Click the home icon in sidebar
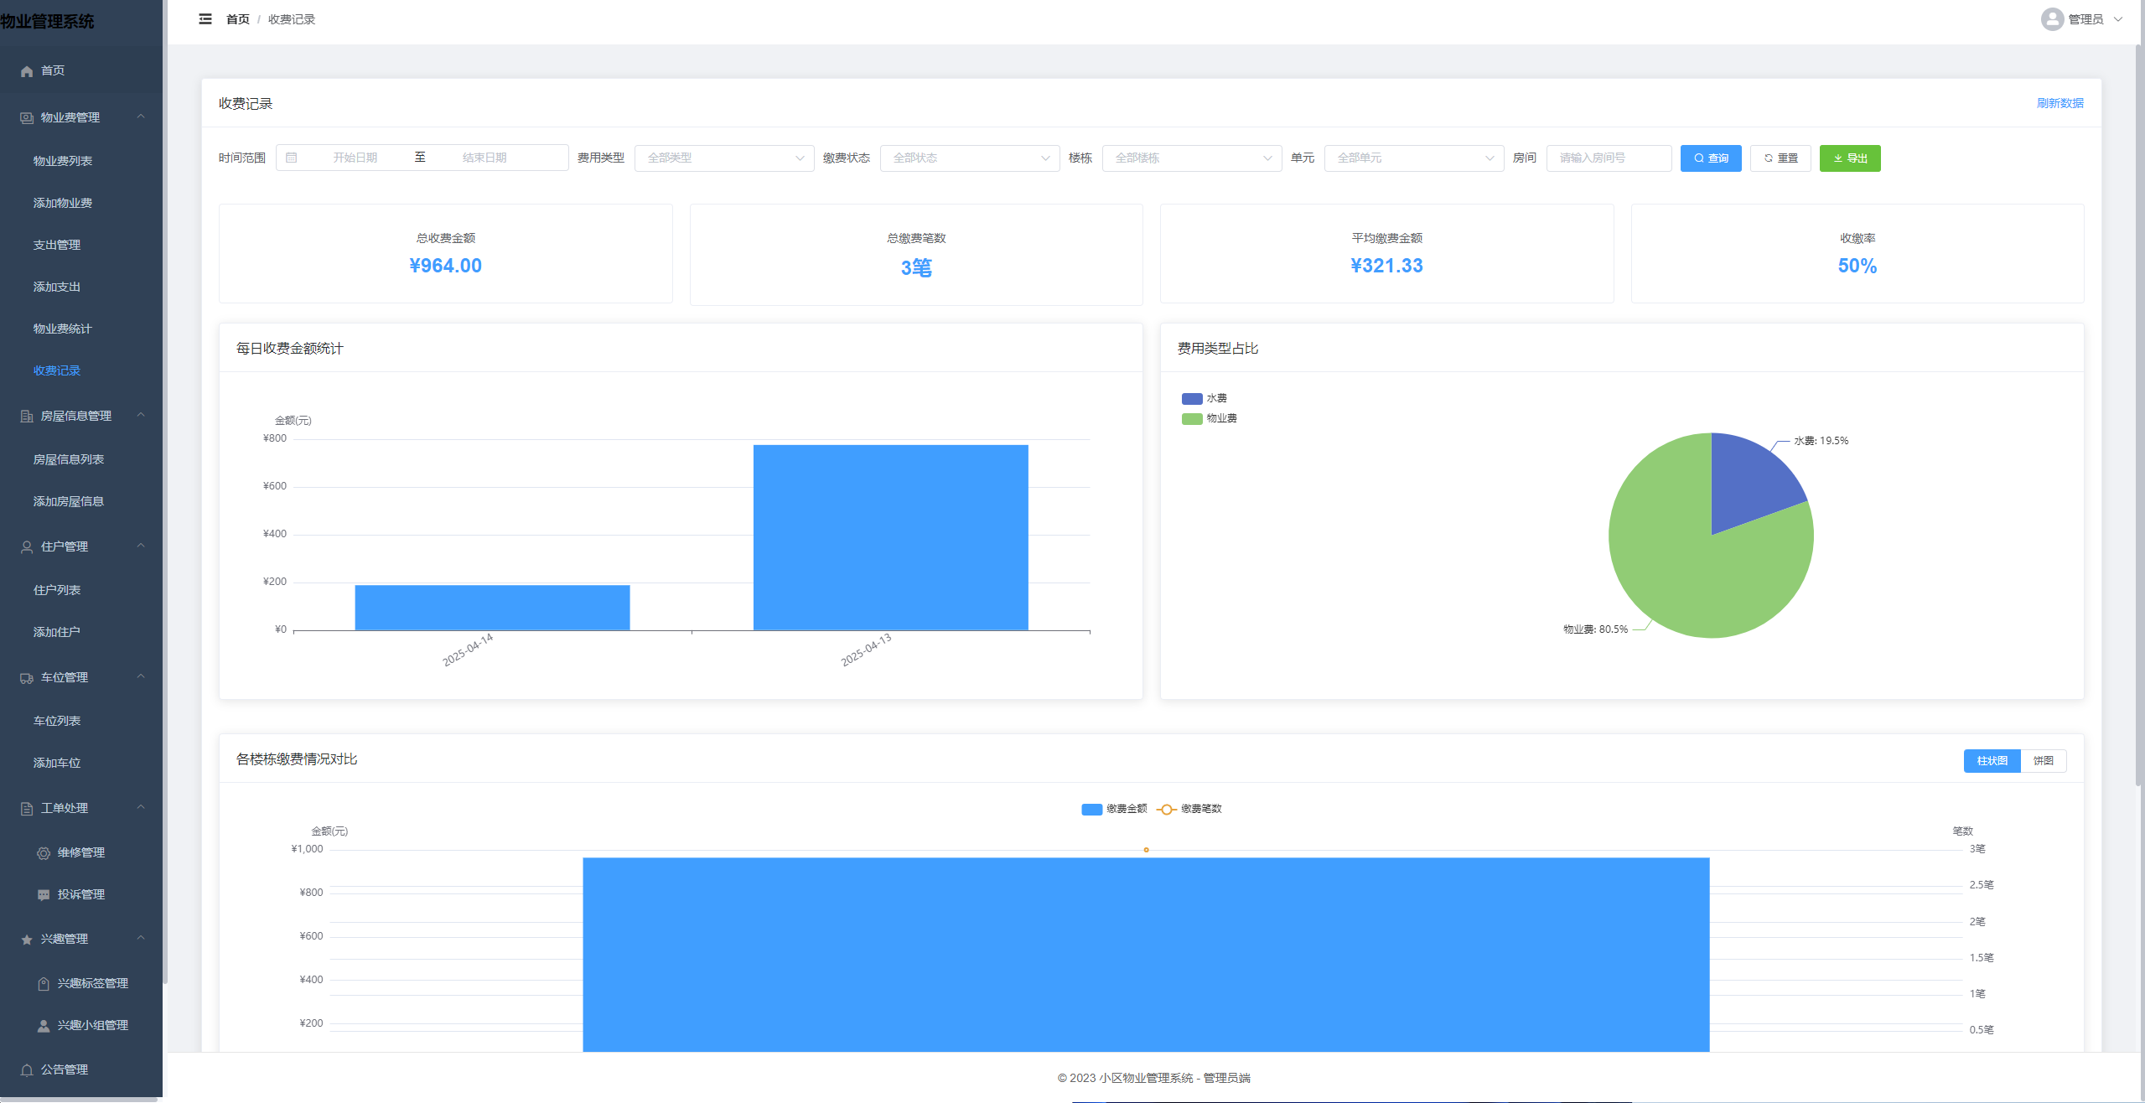The image size is (2145, 1103). pyautogui.click(x=27, y=71)
